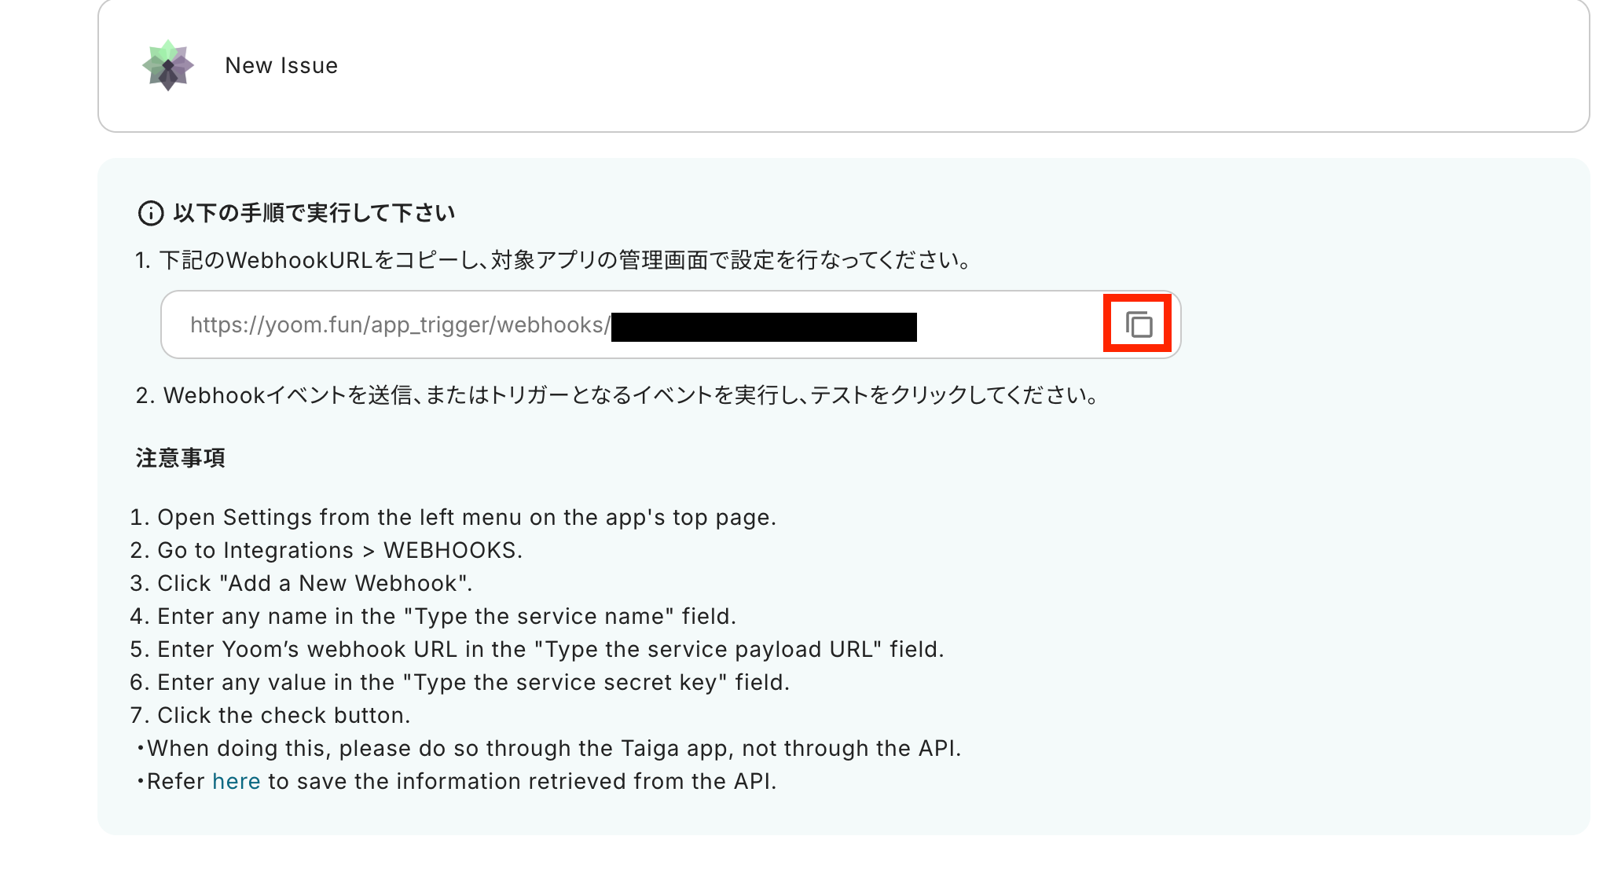1603x869 pixels.
Task: Click the "Type the service name" instruction line
Action: (x=433, y=616)
